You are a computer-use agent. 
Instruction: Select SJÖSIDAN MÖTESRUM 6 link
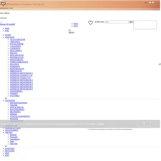tap(21, 89)
